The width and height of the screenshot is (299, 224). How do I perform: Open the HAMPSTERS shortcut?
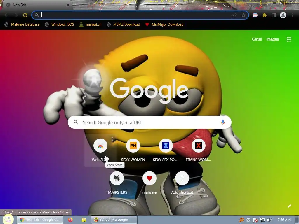[117, 183]
